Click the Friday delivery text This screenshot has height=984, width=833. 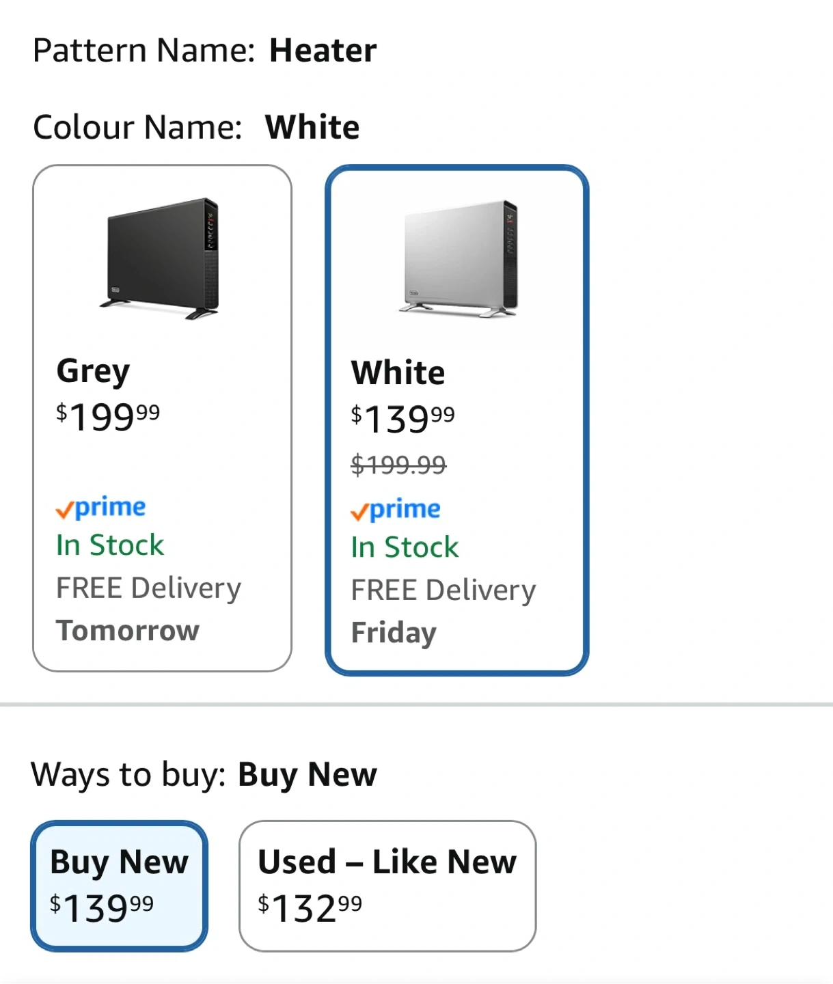point(394,633)
